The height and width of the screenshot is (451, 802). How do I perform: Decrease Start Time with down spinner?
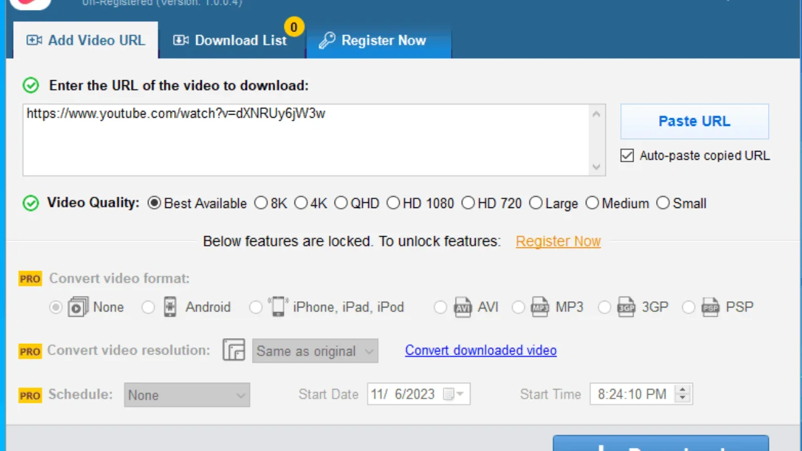click(682, 399)
